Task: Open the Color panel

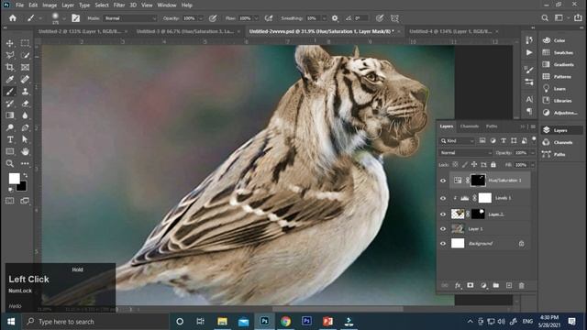Action: point(559,40)
